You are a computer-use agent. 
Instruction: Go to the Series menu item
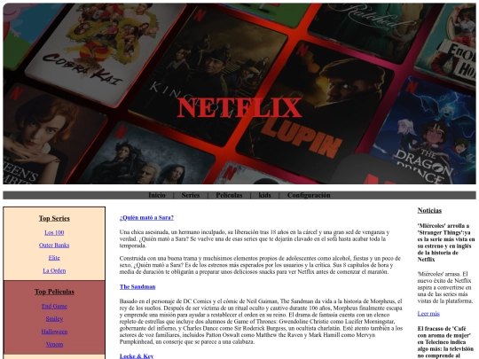pos(191,195)
